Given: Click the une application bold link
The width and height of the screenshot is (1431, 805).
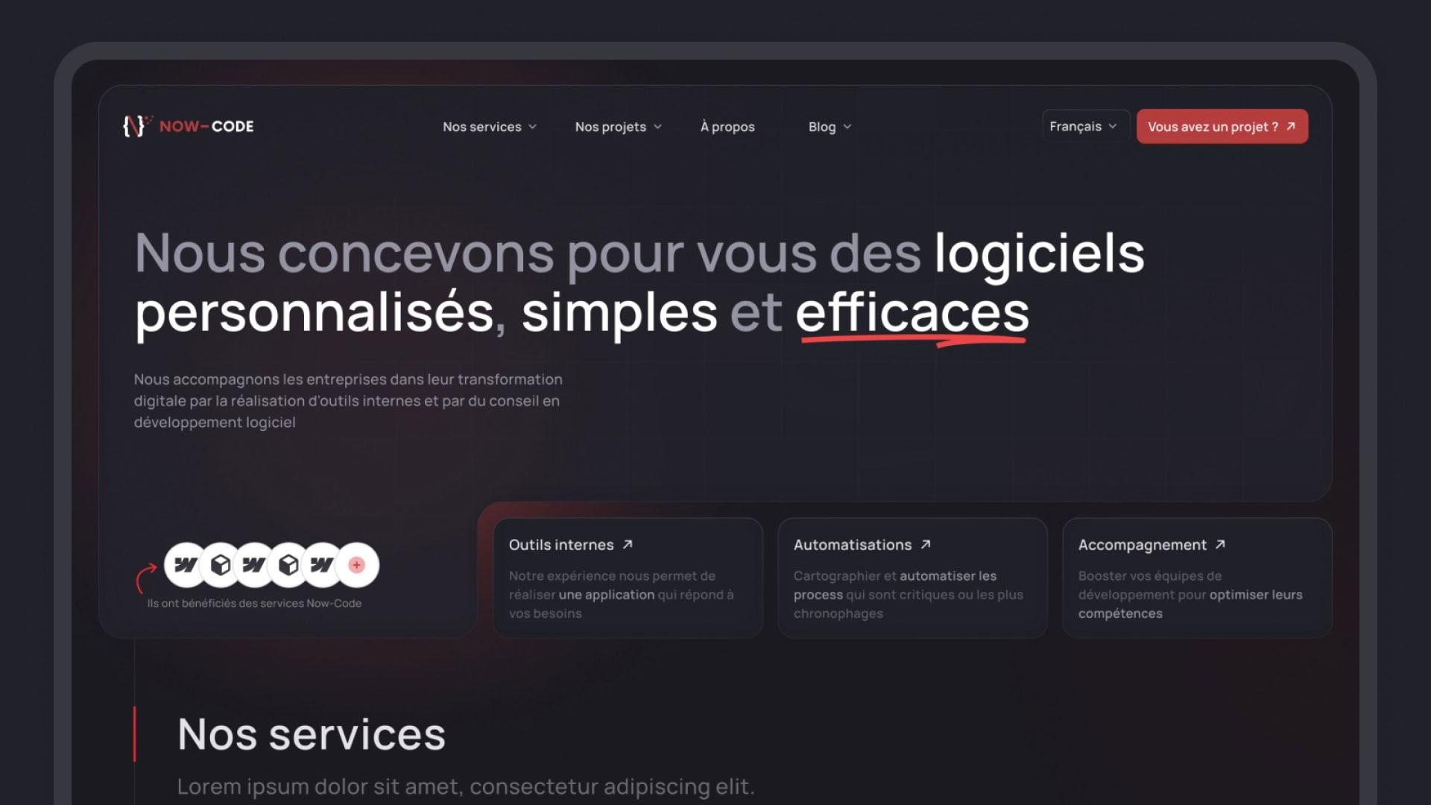Looking at the screenshot, I should tap(607, 595).
